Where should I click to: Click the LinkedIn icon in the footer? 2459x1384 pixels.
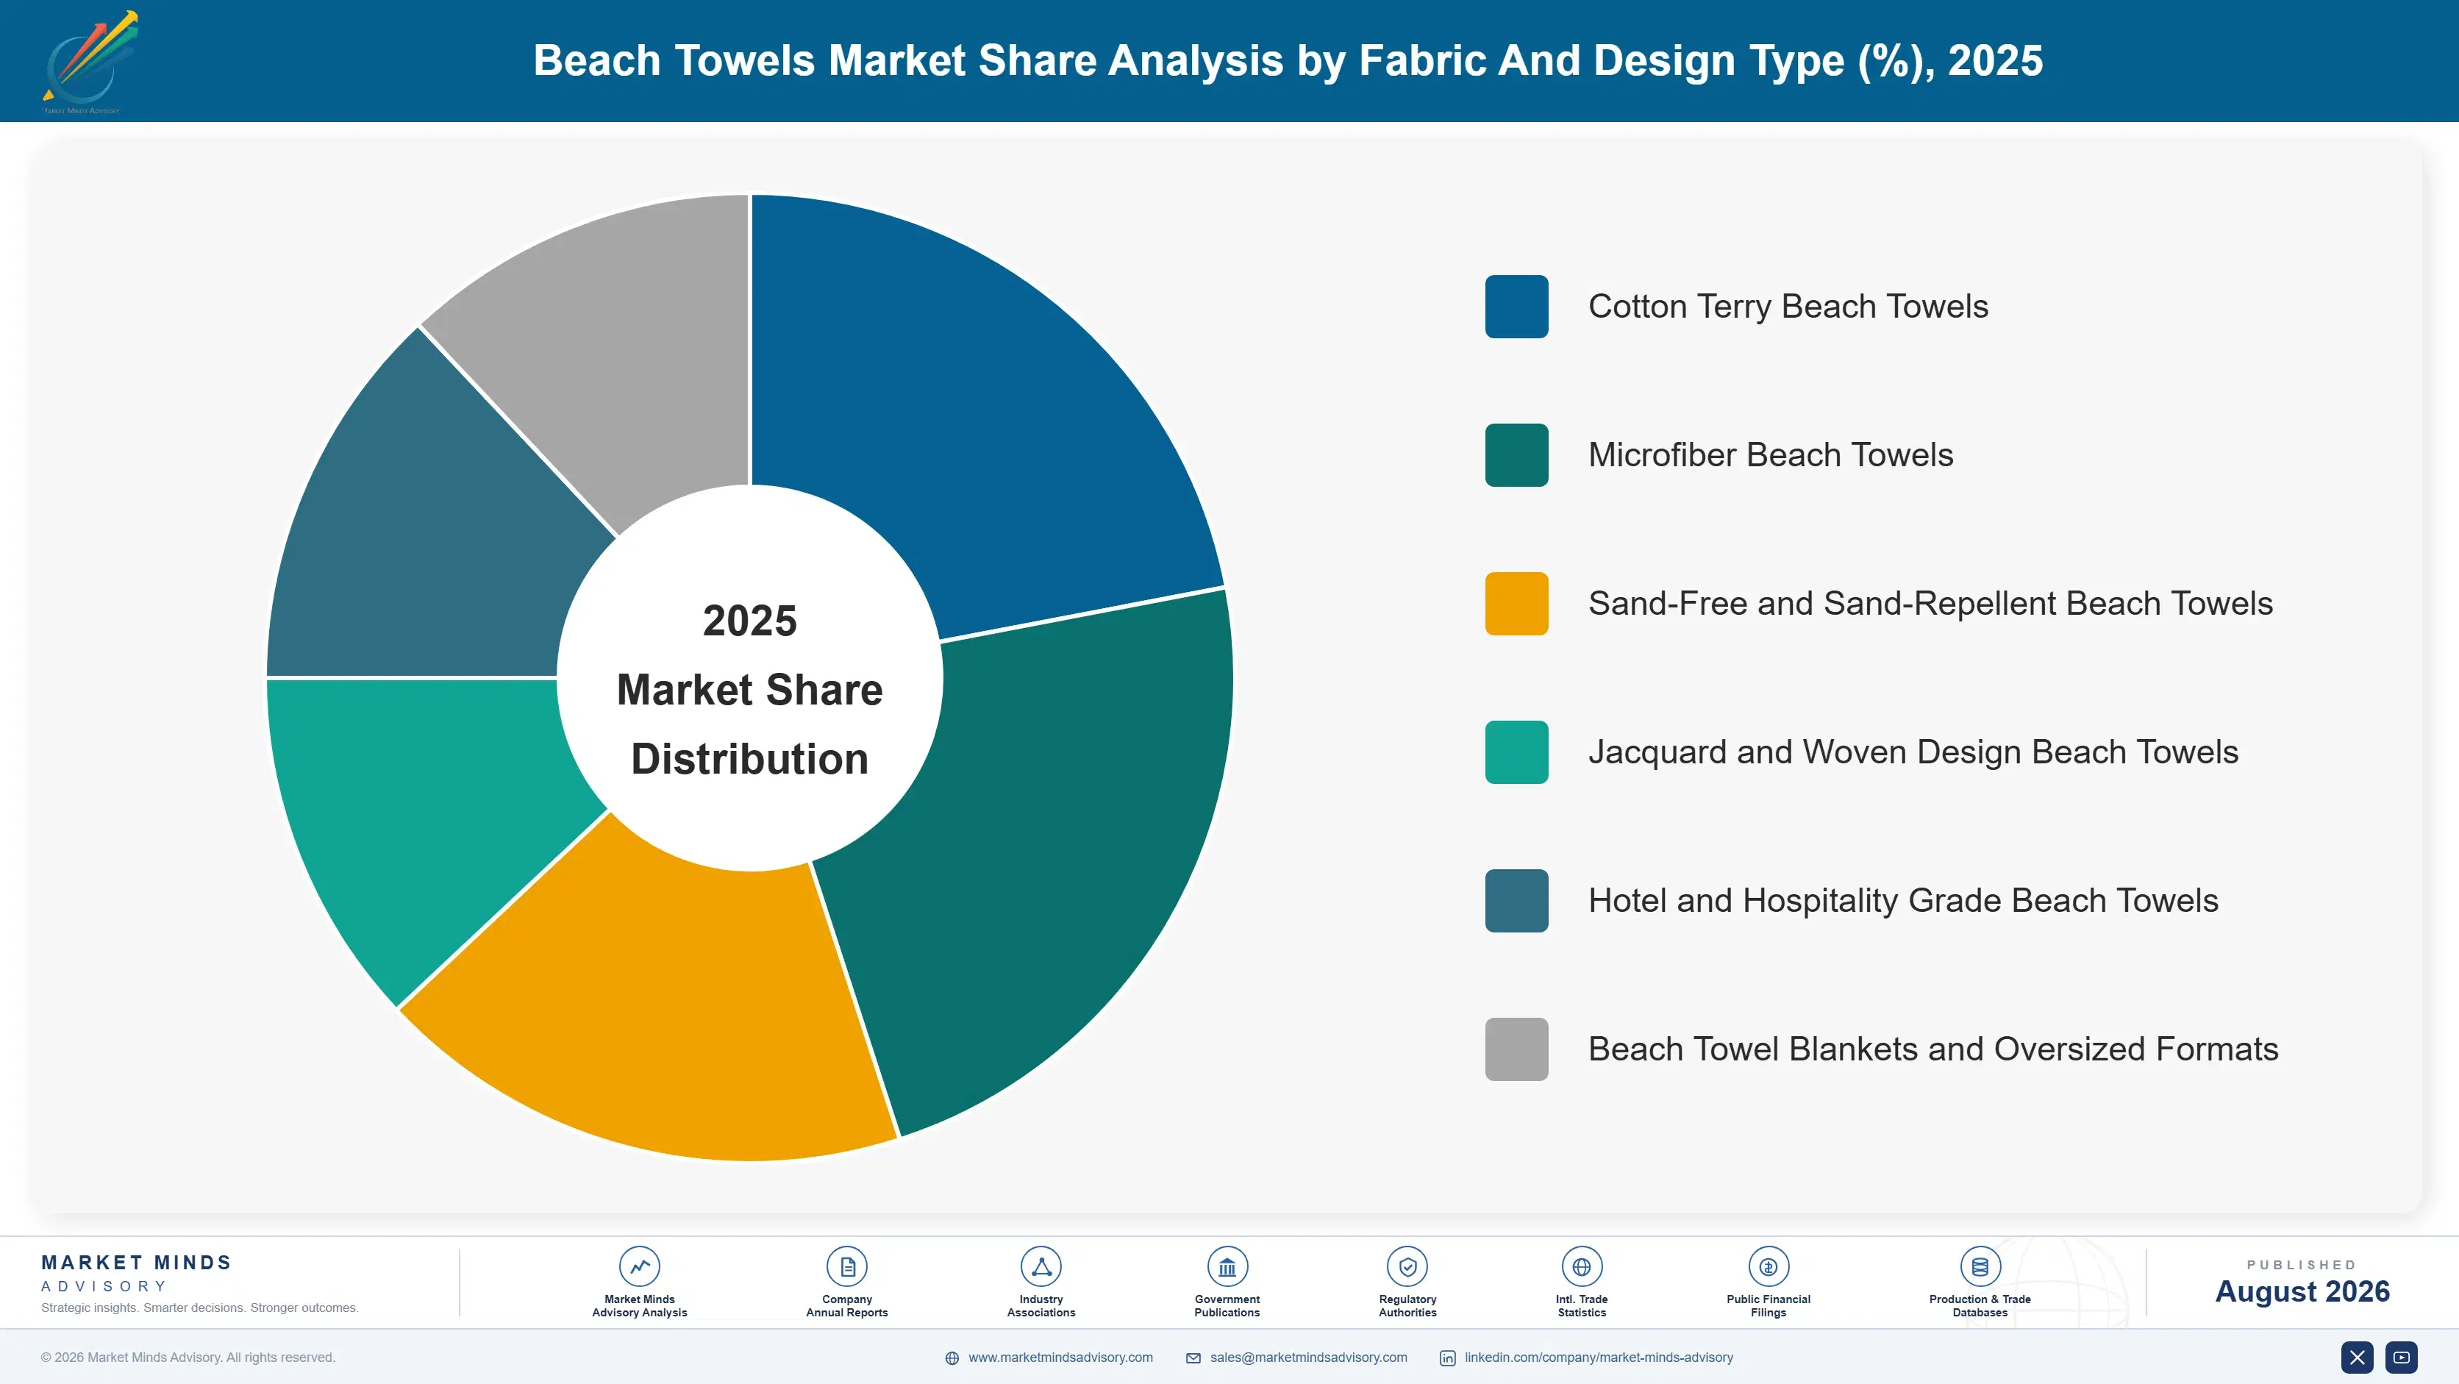pos(1447,1358)
